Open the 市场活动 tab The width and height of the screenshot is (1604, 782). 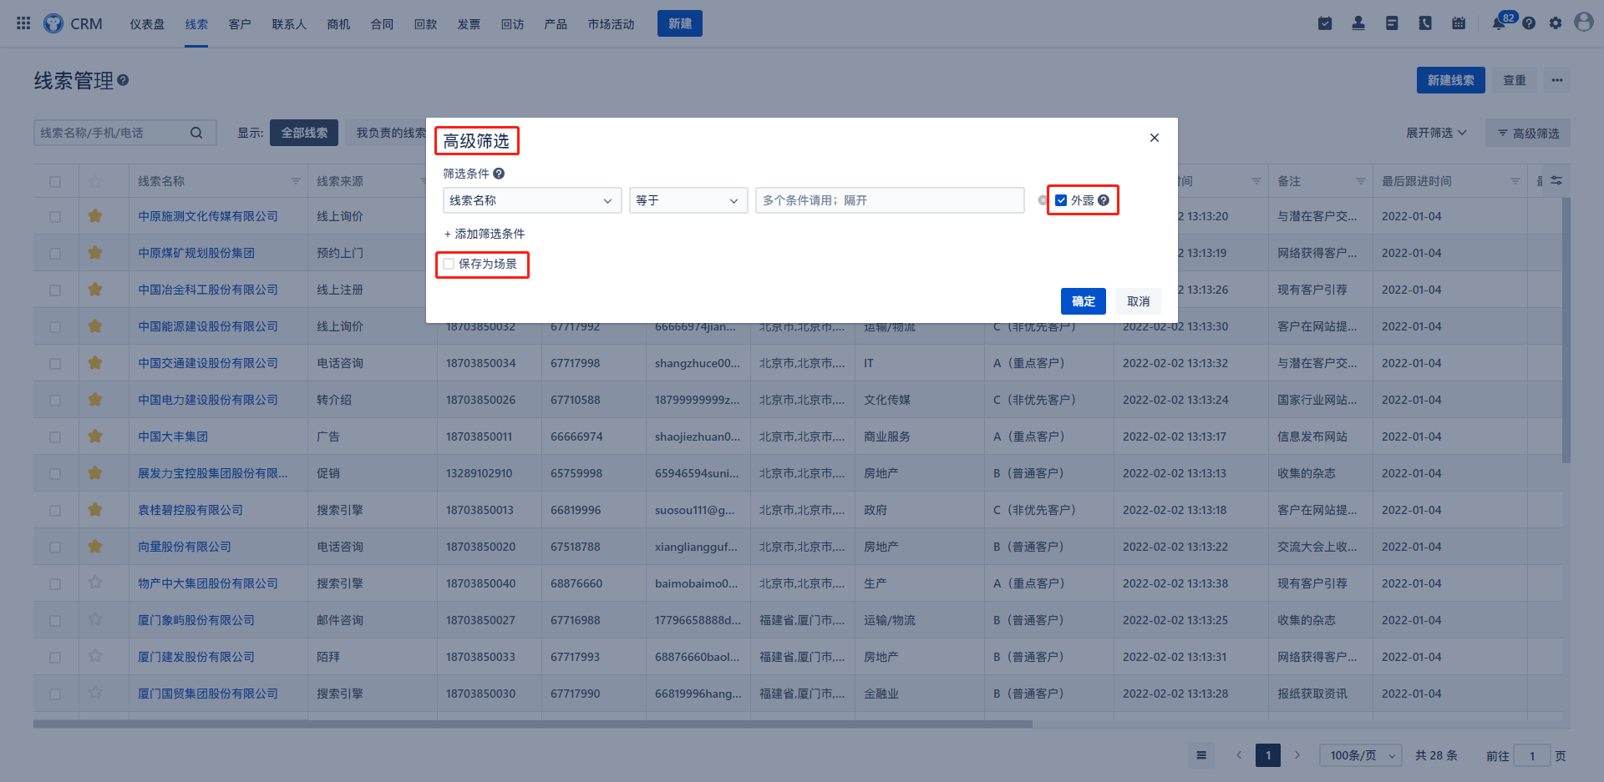point(611,24)
